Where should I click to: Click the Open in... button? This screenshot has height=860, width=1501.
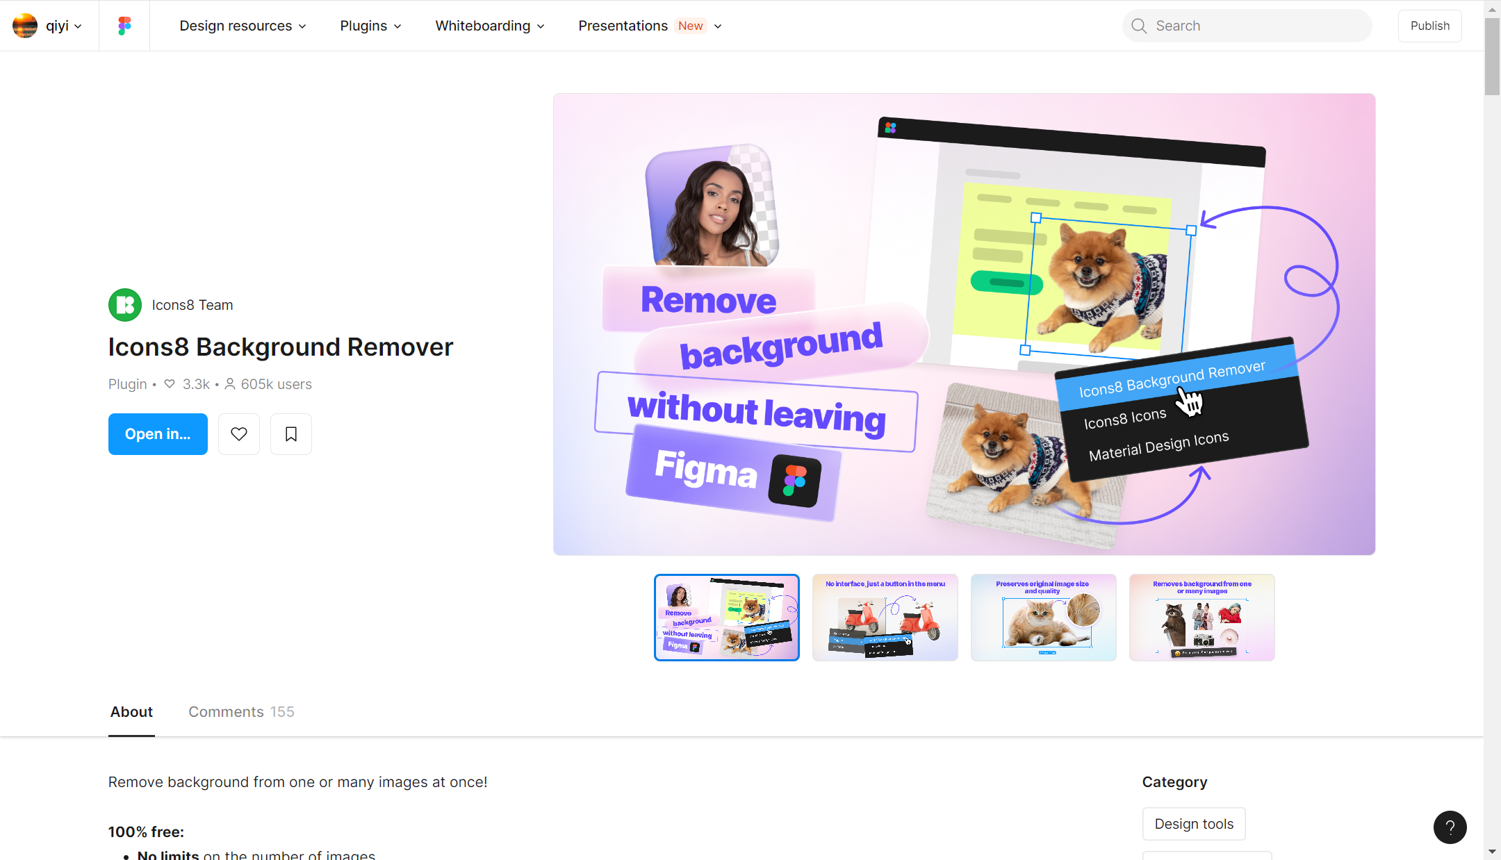tap(158, 433)
